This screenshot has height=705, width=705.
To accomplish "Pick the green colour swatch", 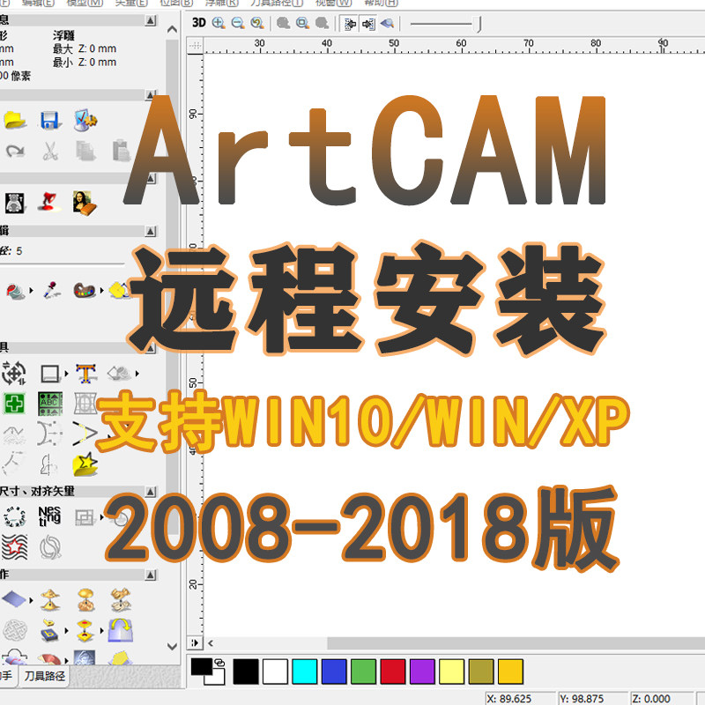I will pos(363,672).
